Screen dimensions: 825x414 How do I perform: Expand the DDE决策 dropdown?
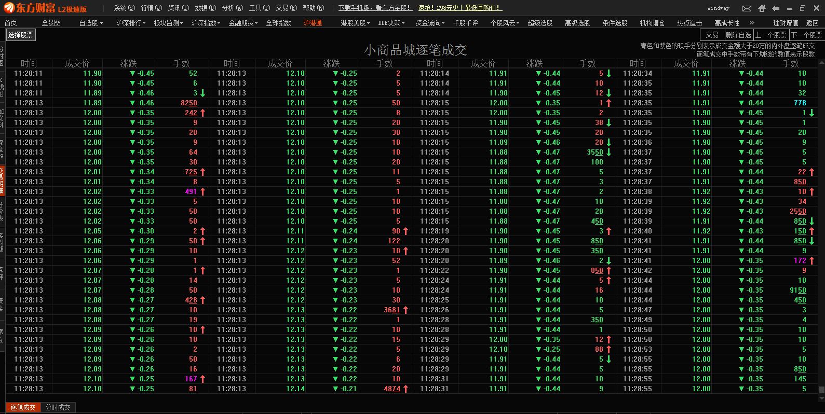point(391,23)
